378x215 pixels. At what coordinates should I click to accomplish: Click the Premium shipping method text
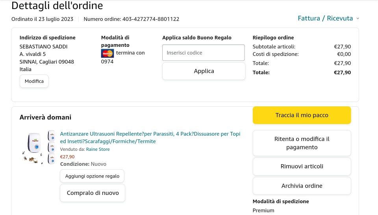(x=263, y=210)
